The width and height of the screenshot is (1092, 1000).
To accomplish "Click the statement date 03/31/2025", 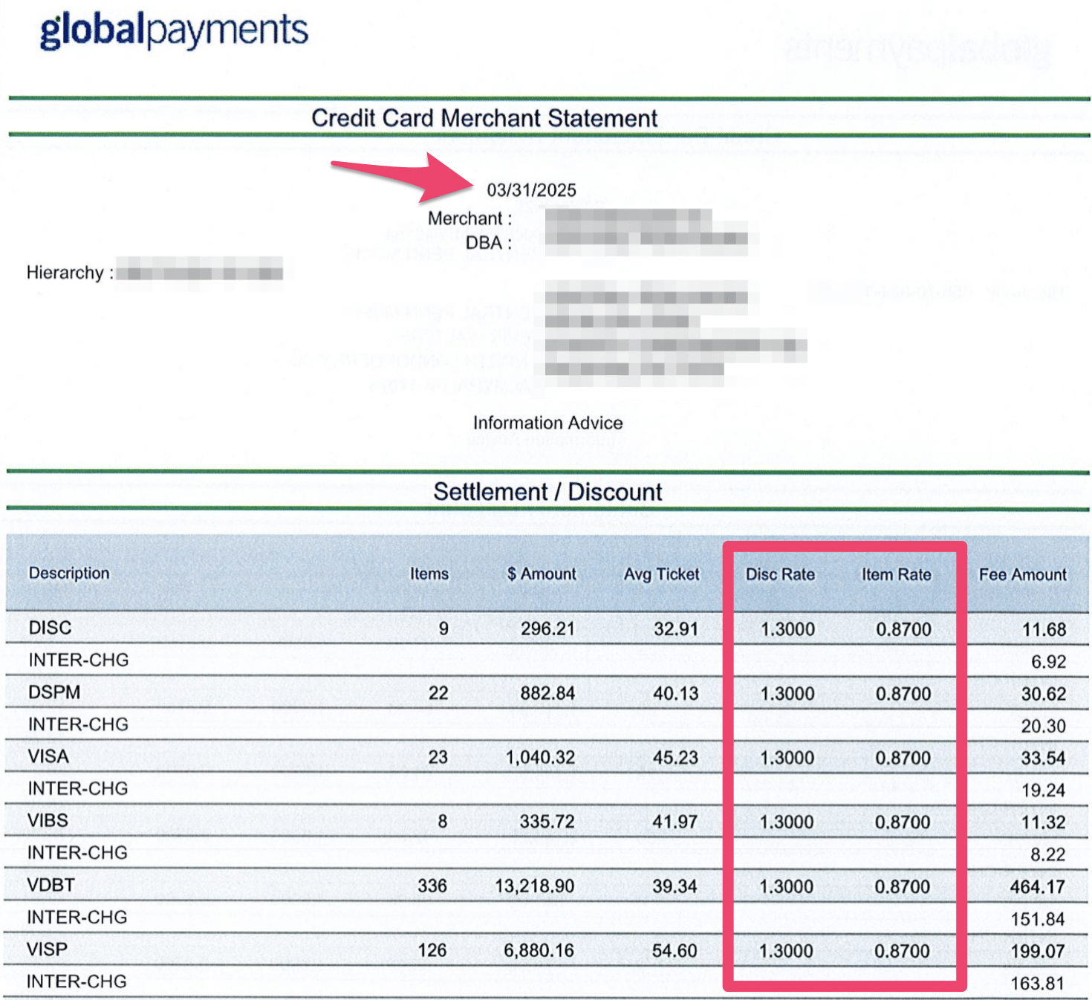I will [x=531, y=190].
